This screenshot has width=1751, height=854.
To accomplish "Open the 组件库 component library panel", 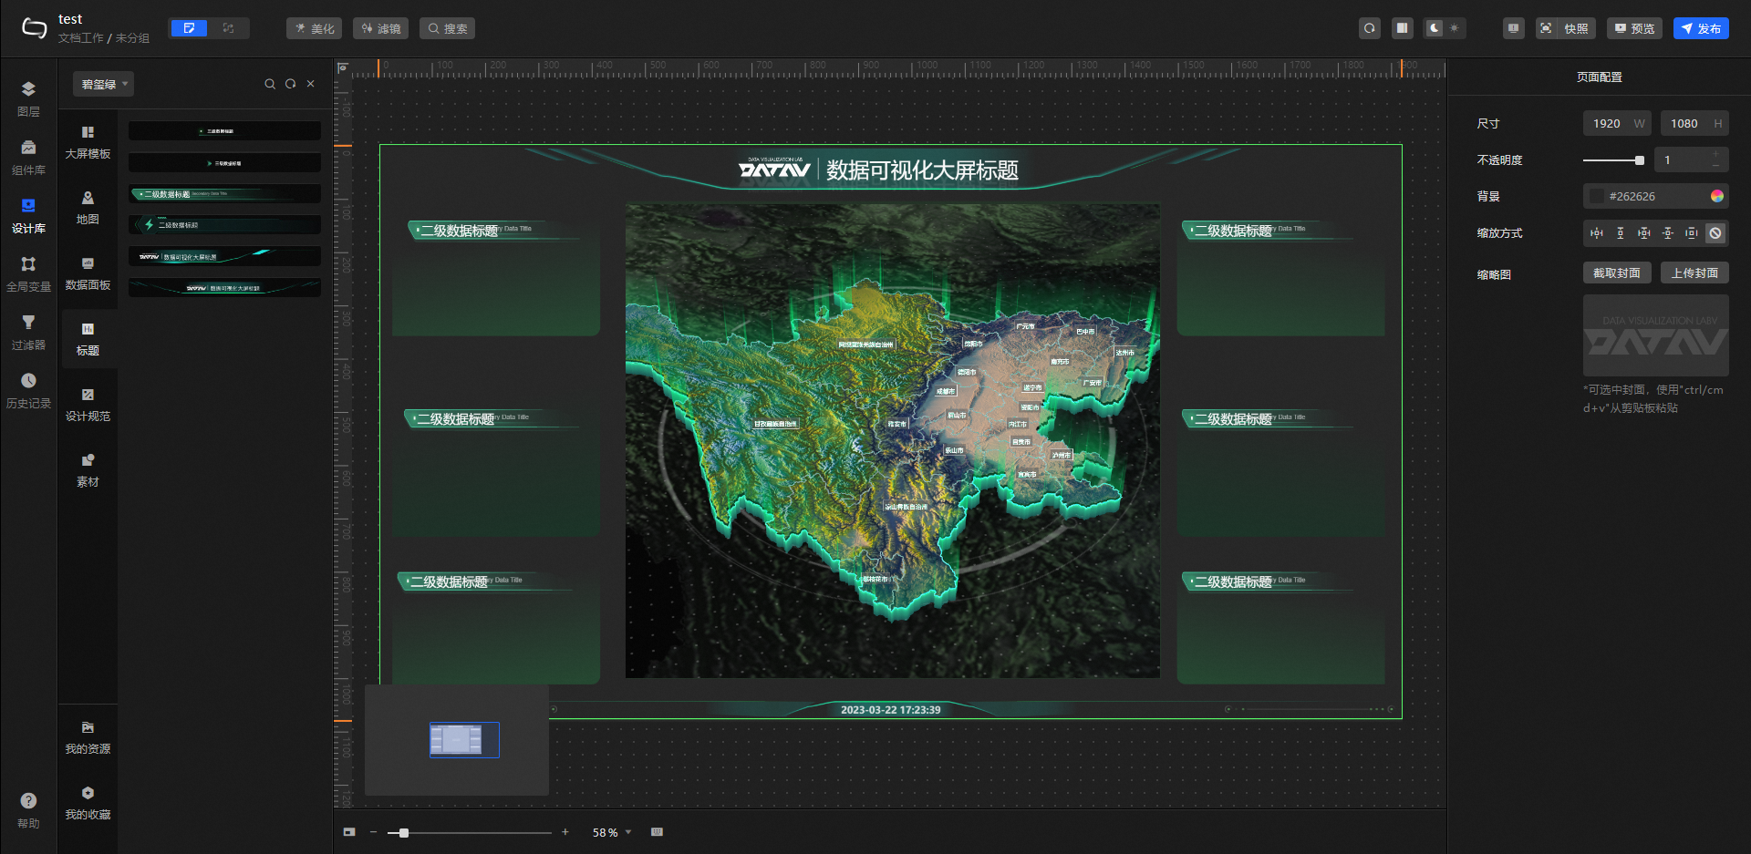I will (28, 156).
